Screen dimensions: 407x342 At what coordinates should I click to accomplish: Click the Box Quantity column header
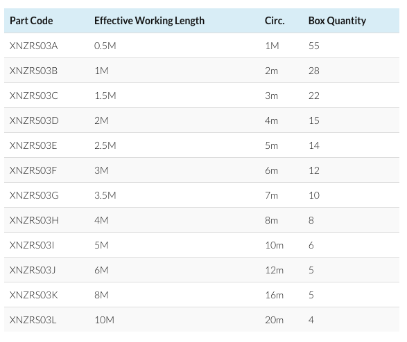point(337,21)
